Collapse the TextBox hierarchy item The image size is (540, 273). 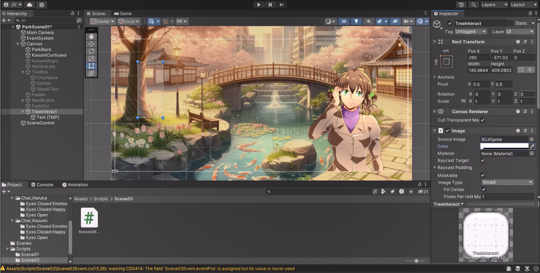pyautogui.click(x=22, y=72)
